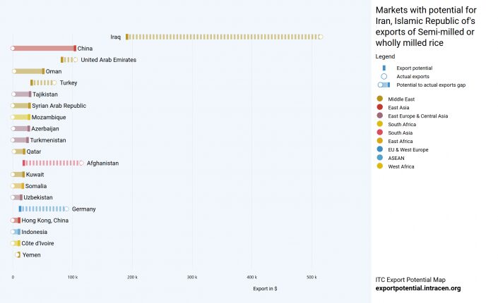Click the West Africa legend dot

tap(379, 166)
